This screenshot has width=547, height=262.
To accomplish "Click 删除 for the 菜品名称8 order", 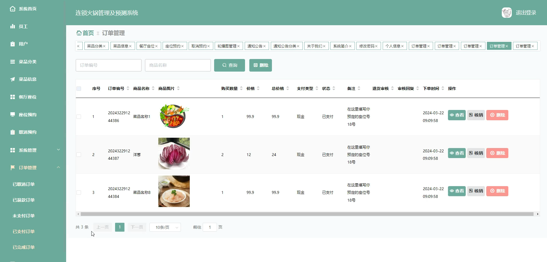I will pyautogui.click(x=497, y=191).
